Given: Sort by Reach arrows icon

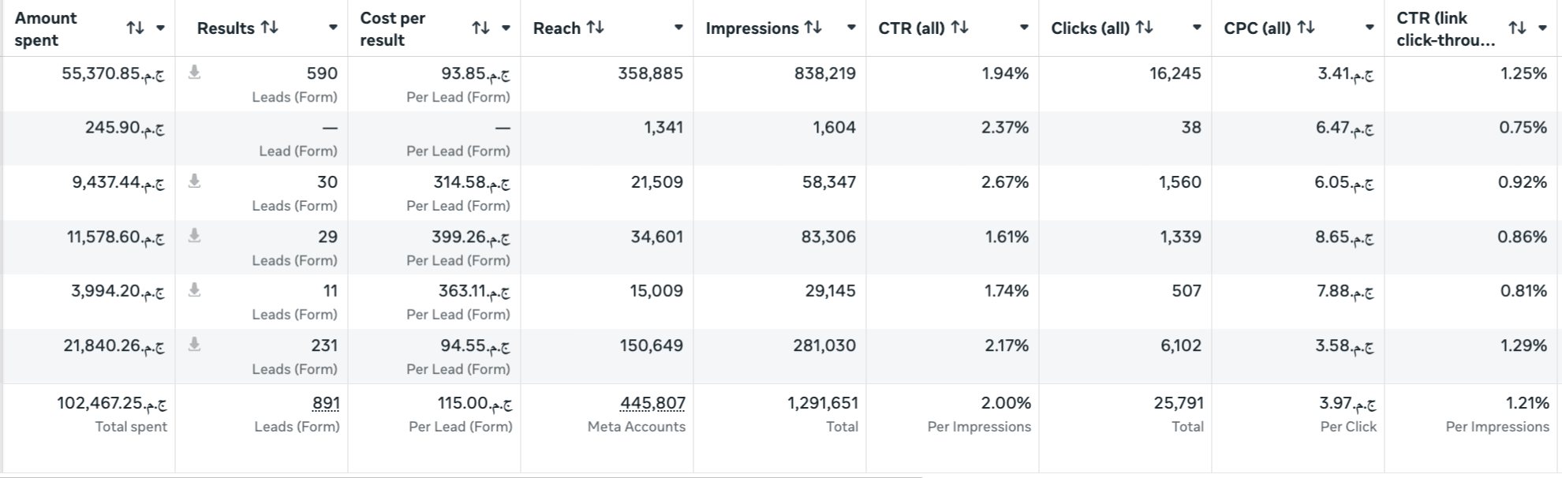Looking at the screenshot, I should (x=596, y=28).
